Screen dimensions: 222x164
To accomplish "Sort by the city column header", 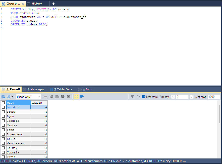I will 18,103.
